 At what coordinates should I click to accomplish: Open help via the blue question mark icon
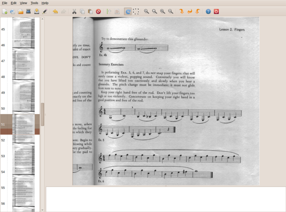tap(208, 11)
